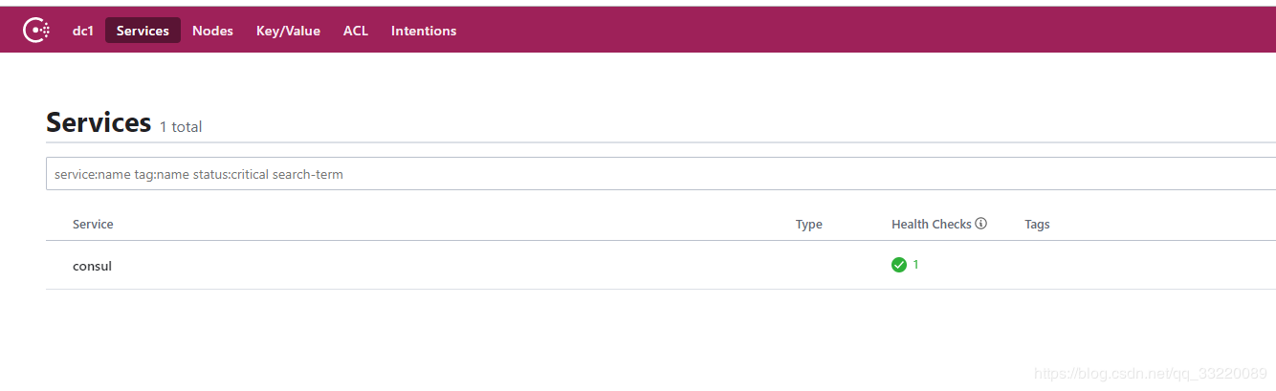This screenshot has height=391, width=1276.
Task: Navigate to the Intentions tab
Action: [424, 31]
